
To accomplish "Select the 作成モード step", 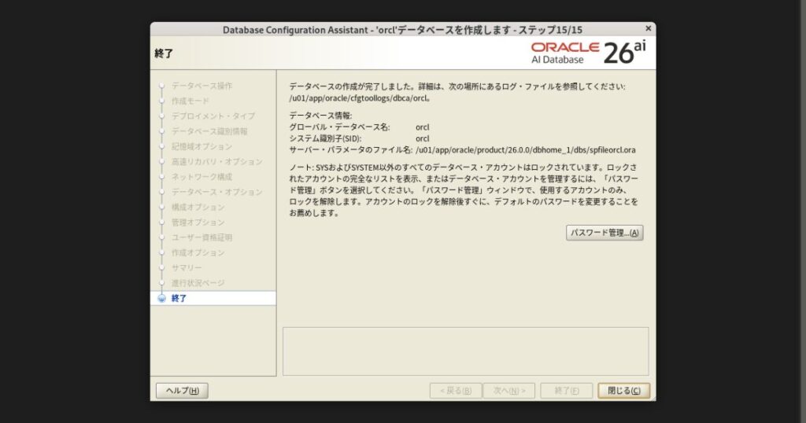I will 190,101.
